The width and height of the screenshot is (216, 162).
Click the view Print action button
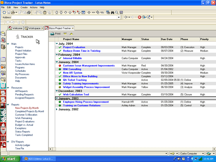click(x=55, y=34)
